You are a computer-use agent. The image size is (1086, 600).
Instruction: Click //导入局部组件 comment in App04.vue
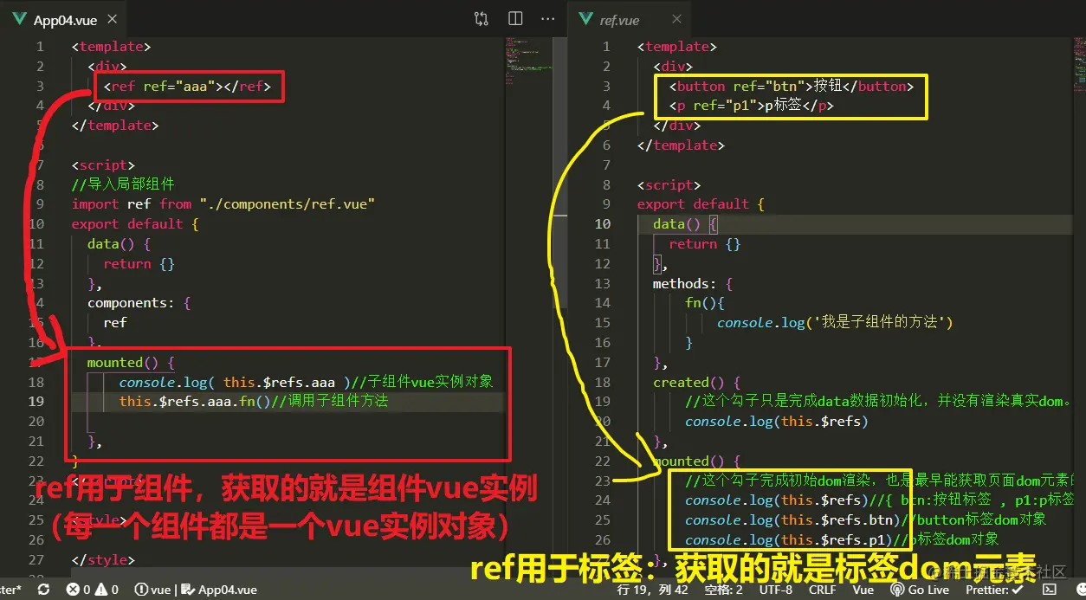click(123, 184)
